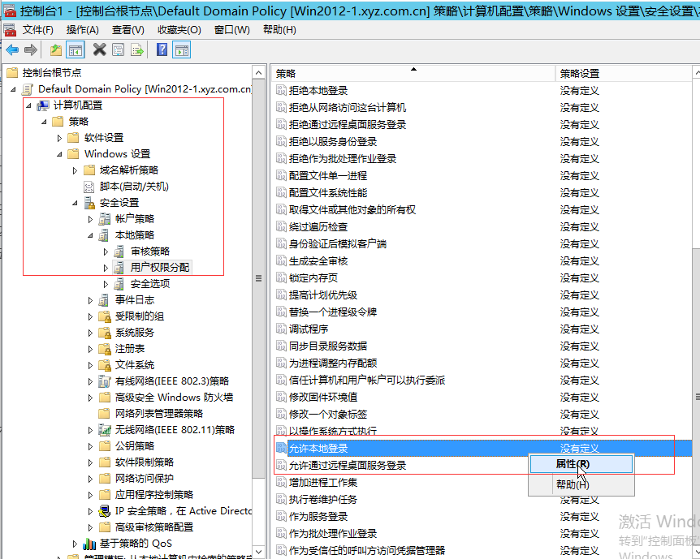Expand the 帐户策略 tree node
This screenshot has width=700, height=559.
(90, 219)
